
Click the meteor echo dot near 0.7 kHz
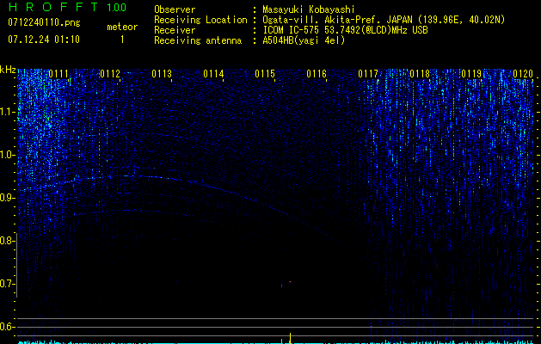click(290, 281)
